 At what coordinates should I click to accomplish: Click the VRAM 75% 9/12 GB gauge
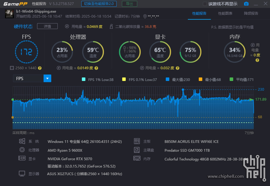[x=190, y=52]
